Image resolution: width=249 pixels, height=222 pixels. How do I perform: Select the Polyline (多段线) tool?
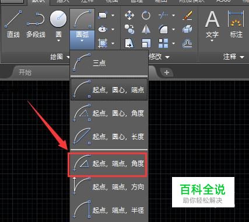(x=36, y=24)
